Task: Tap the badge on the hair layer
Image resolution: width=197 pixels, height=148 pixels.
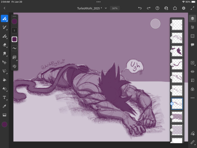Action: 172,51
